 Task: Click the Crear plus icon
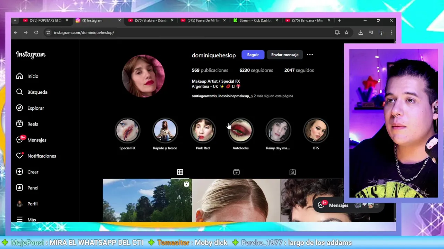[x=20, y=172]
